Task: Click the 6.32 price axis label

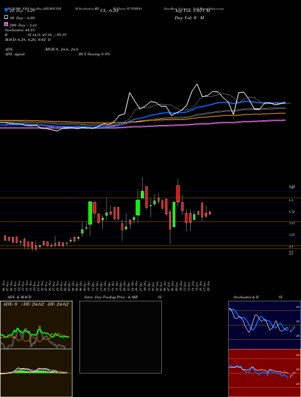Action: point(291,212)
